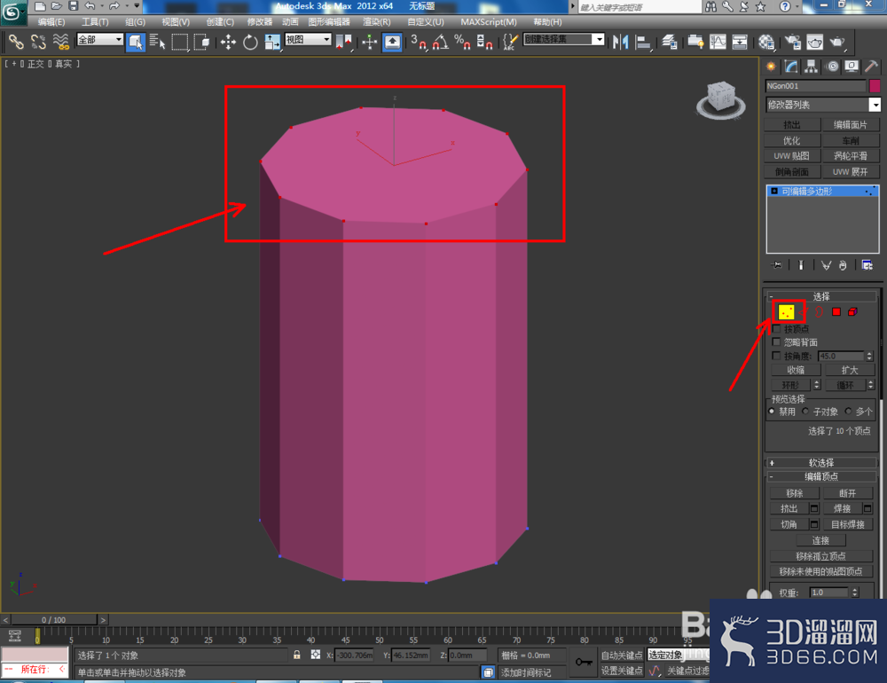
Task: Click the Align tool icon
Action: pos(643,42)
